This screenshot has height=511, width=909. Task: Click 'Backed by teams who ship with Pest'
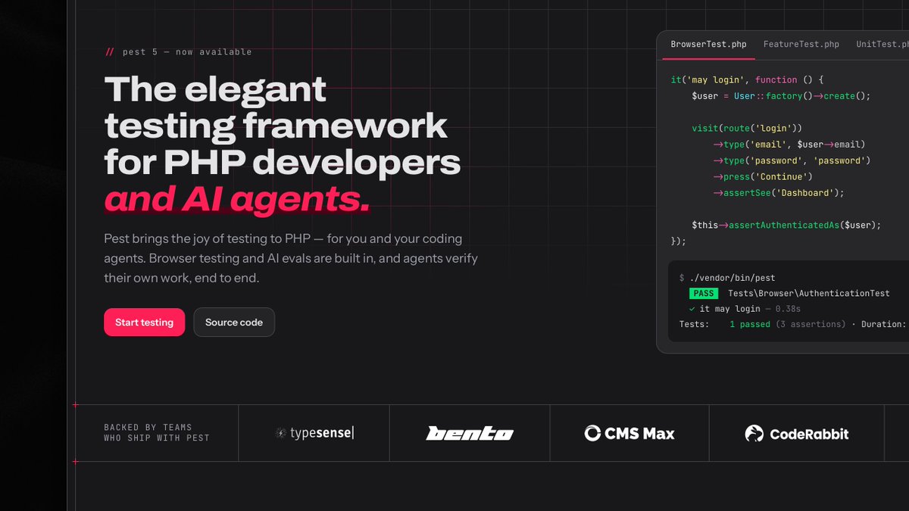point(157,432)
